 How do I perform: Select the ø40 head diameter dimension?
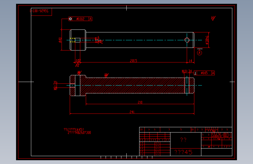click(x=60, y=40)
